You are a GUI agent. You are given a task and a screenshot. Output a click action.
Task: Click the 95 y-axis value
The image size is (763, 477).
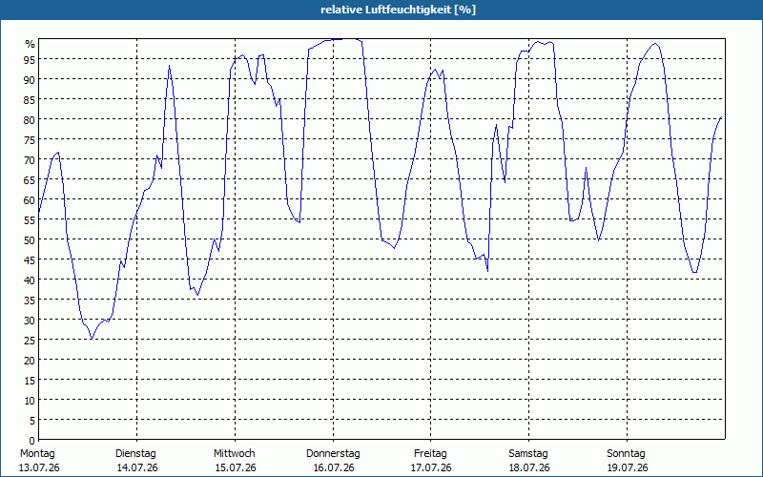30,59
